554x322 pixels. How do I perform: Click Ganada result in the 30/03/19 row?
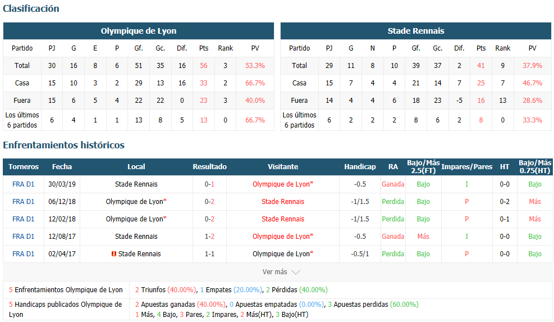(x=393, y=184)
